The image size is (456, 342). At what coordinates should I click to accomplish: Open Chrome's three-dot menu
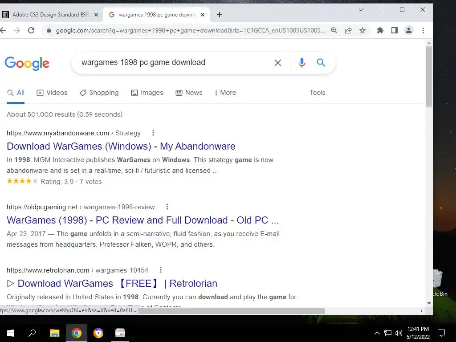click(x=423, y=30)
